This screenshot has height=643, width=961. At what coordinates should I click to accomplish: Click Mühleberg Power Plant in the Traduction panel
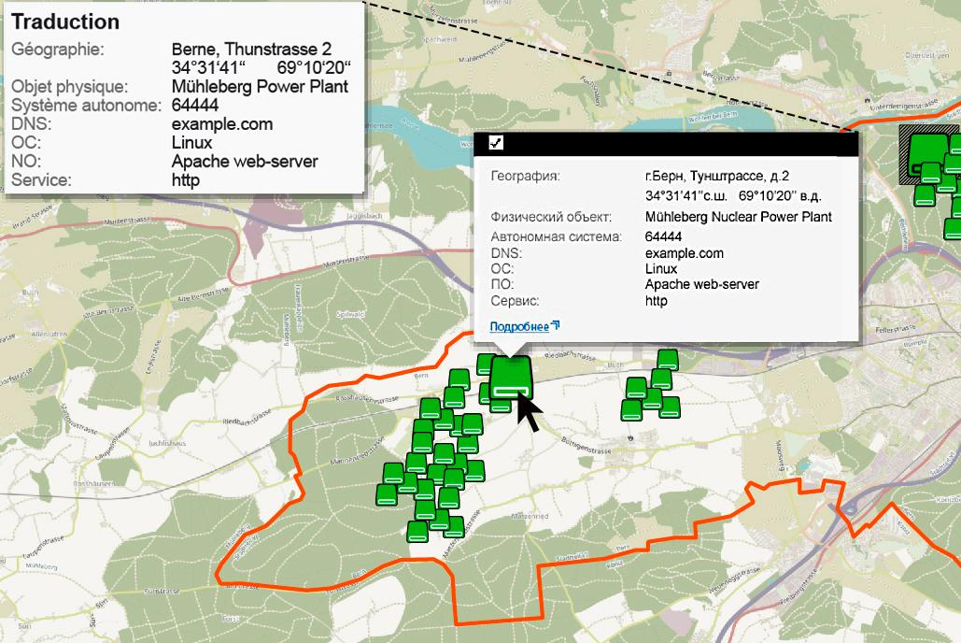click(x=260, y=87)
